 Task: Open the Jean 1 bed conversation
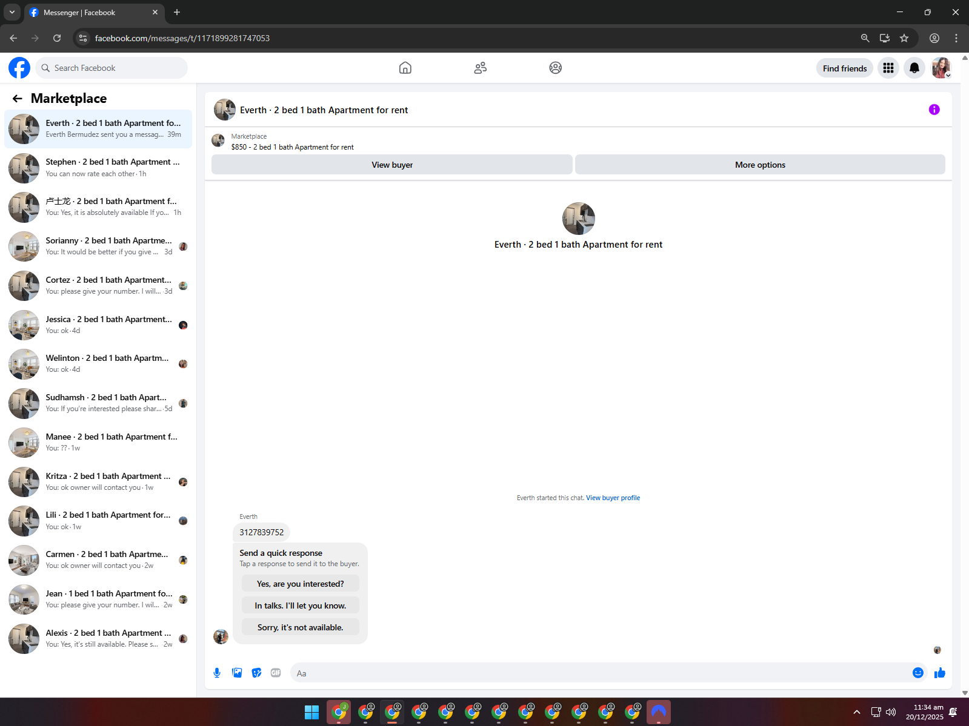[98, 599]
